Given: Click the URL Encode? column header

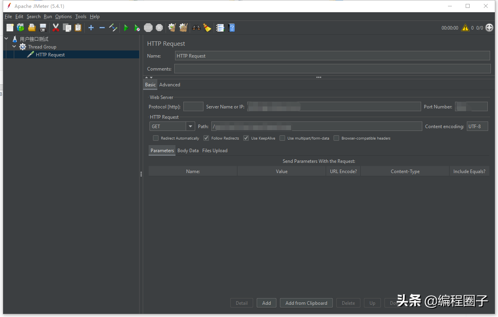Looking at the screenshot, I should click(x=343, y=171).
